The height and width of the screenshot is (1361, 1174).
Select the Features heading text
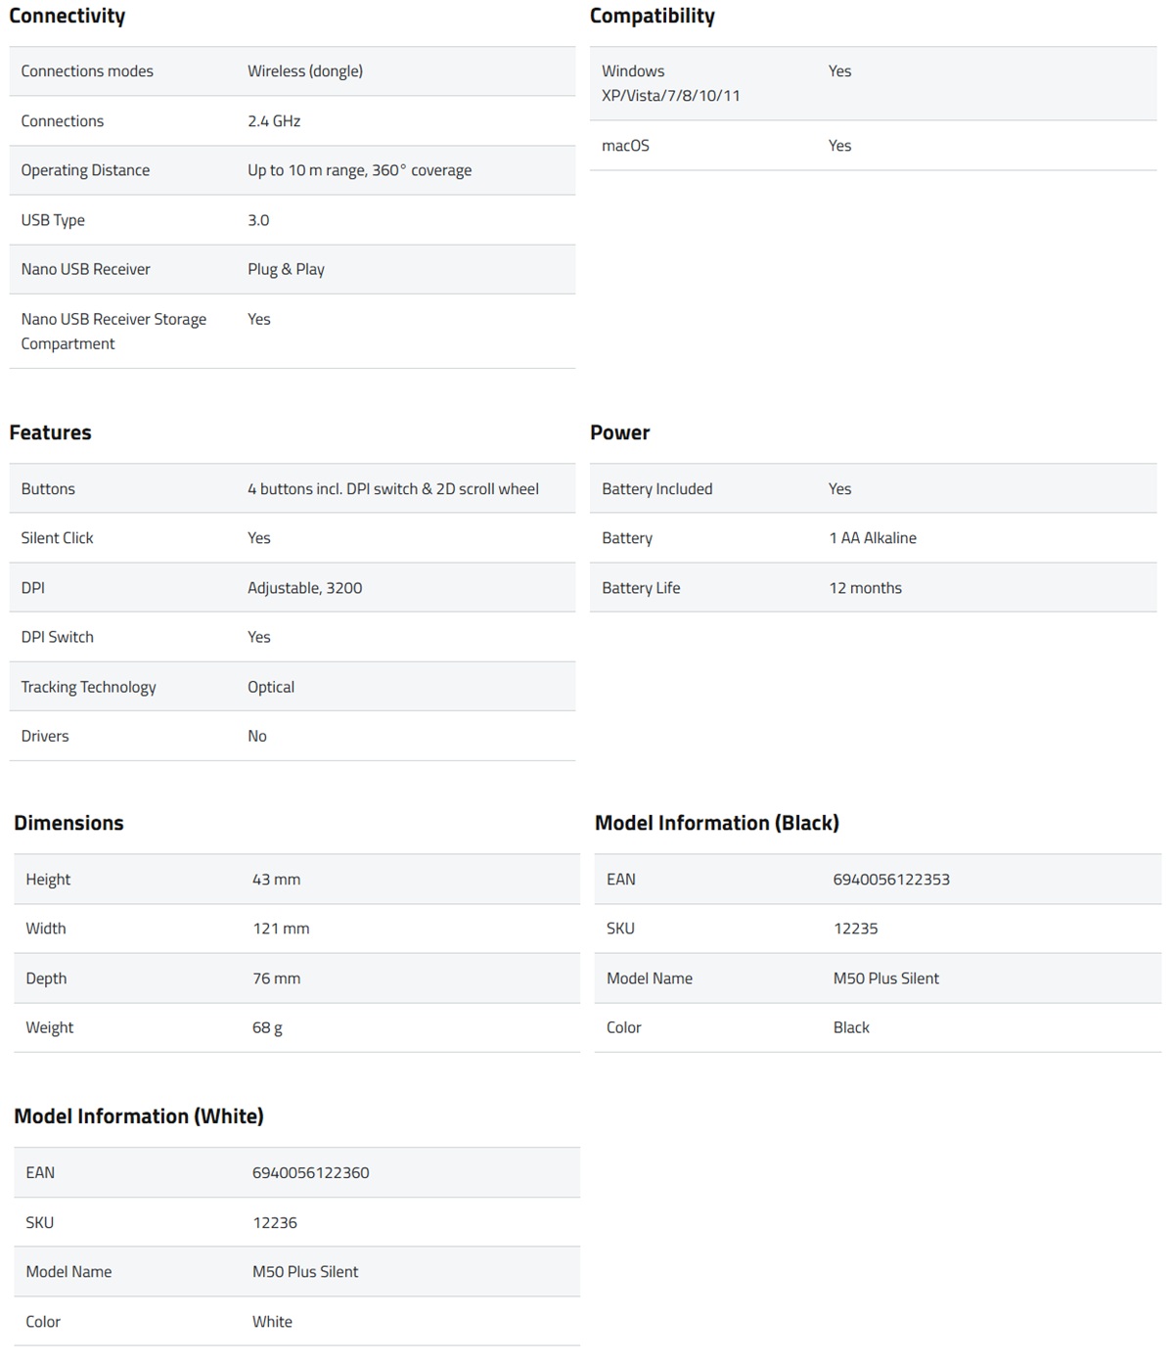coord(50,432)
